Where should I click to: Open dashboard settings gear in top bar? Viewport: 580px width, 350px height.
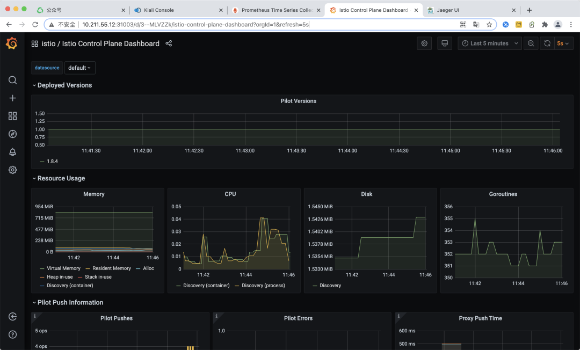coord(424,43)
